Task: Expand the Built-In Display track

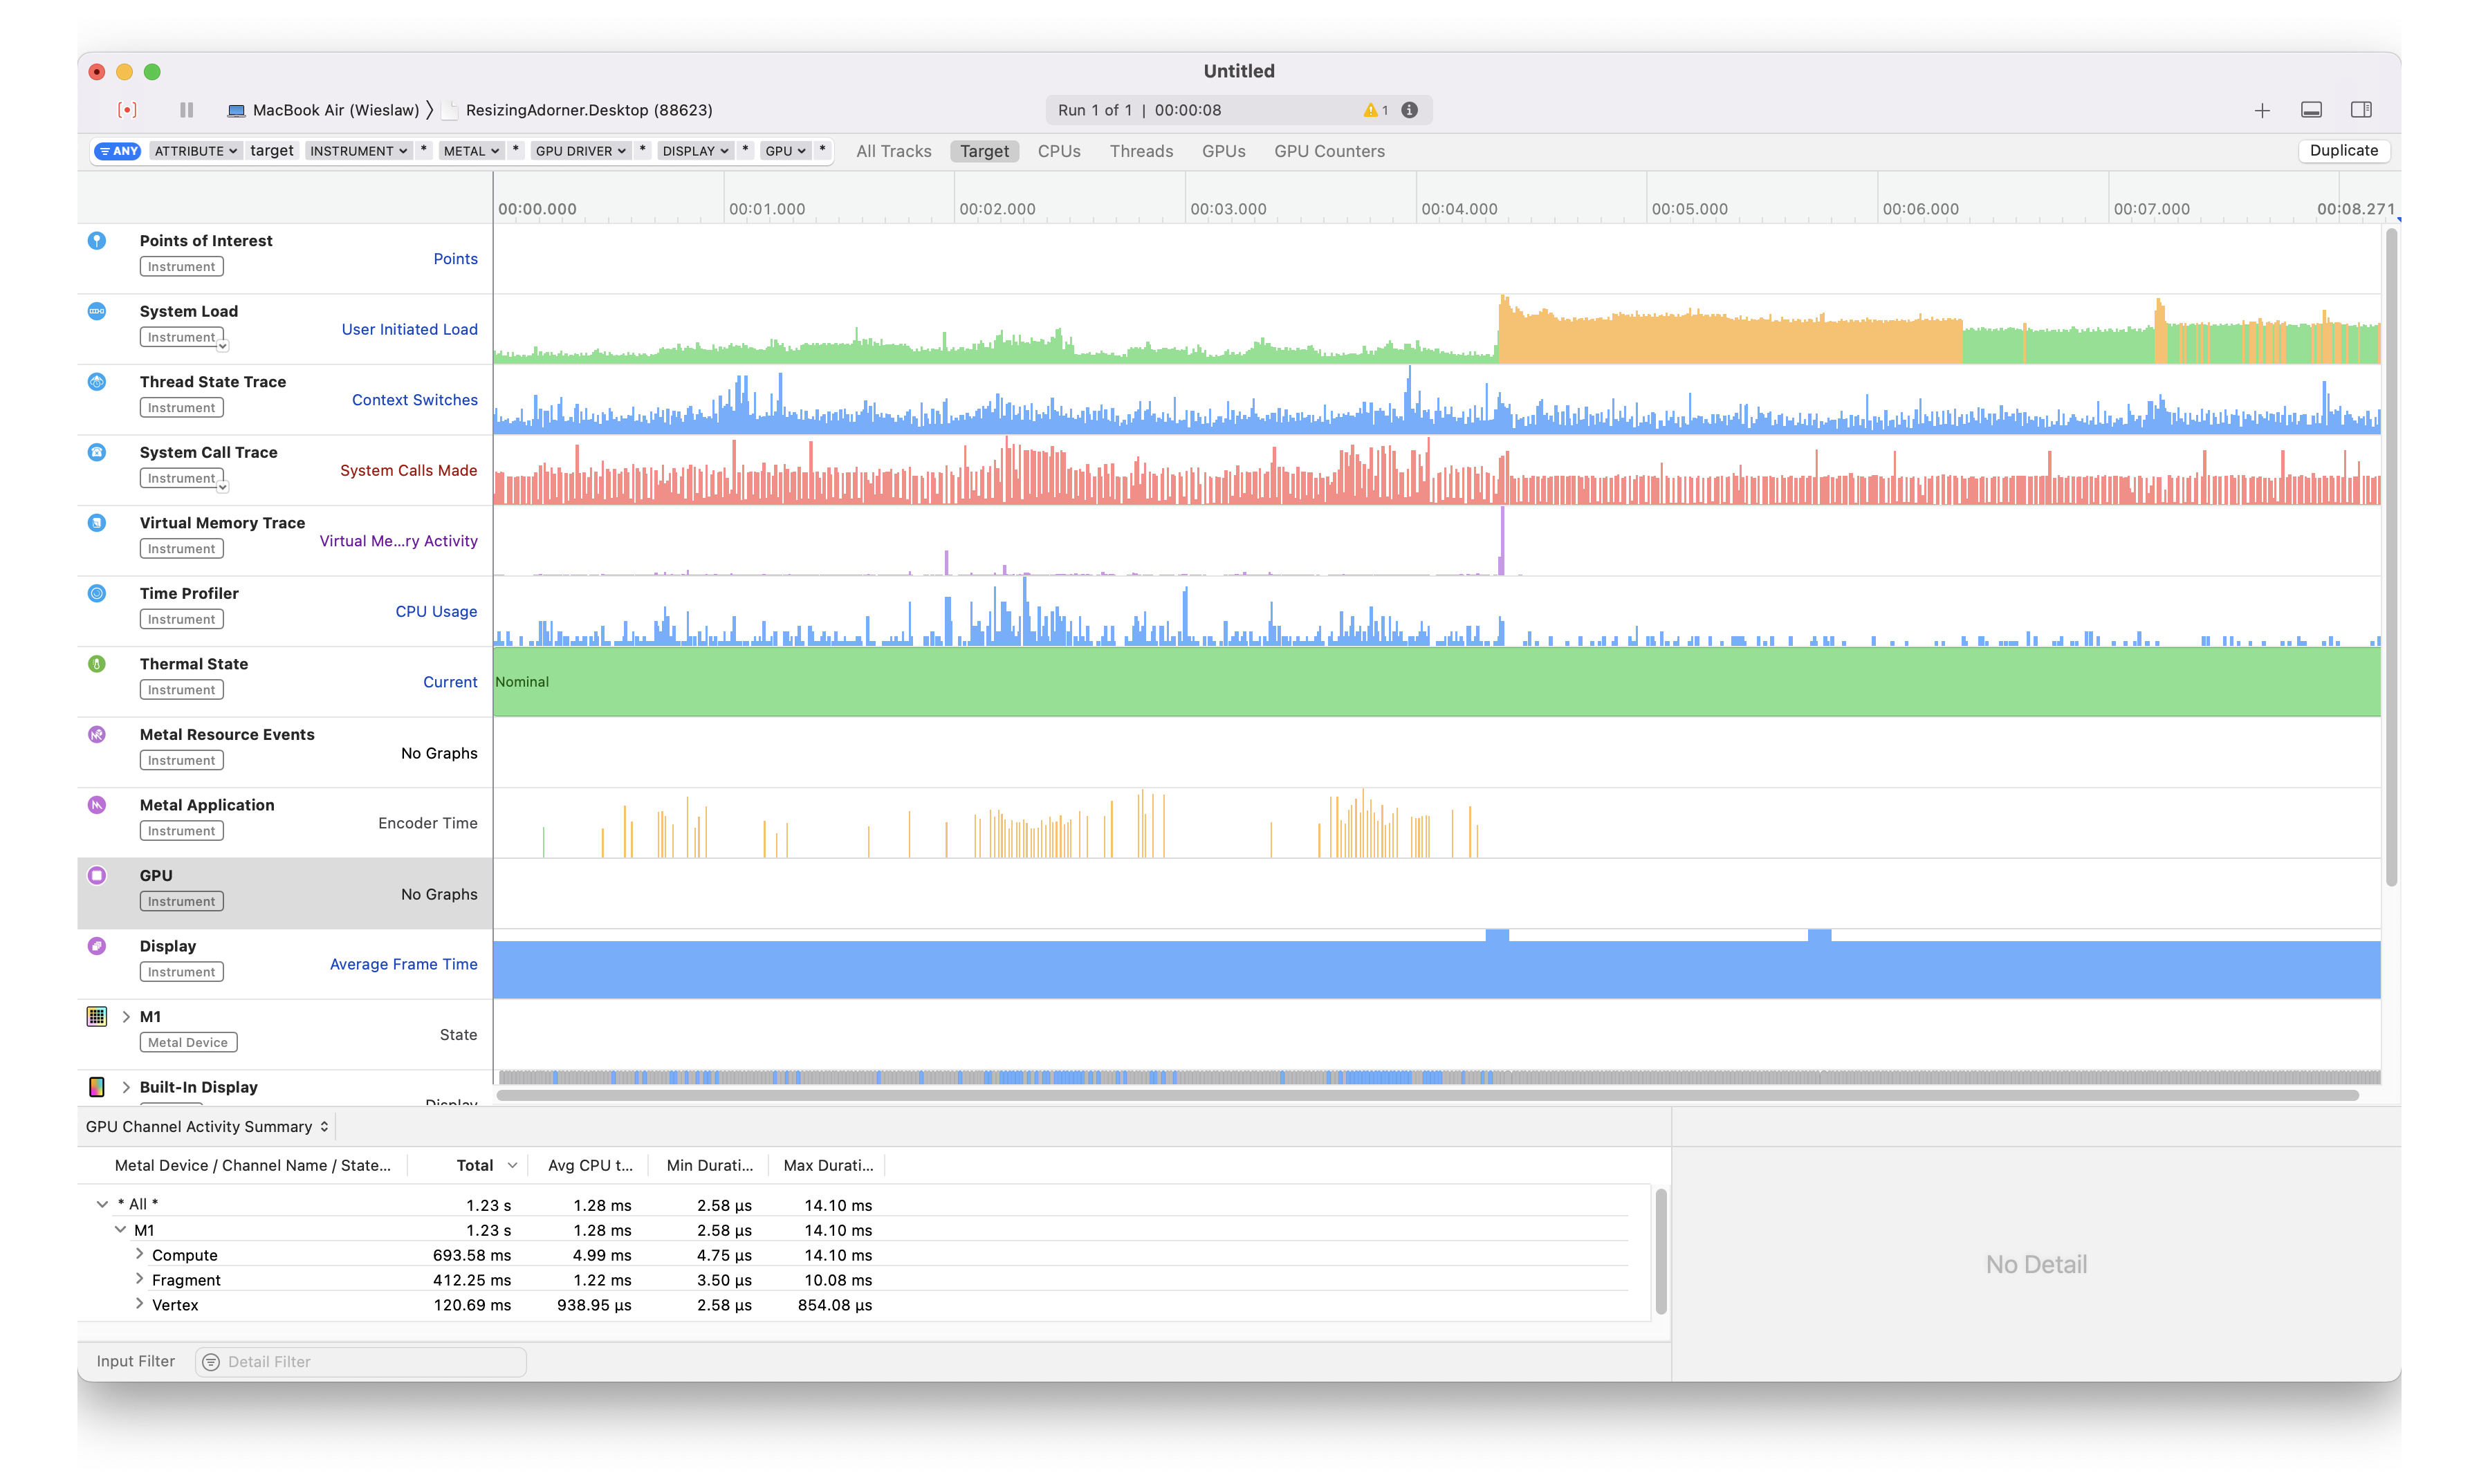Action: click(x=126, y=1087)
